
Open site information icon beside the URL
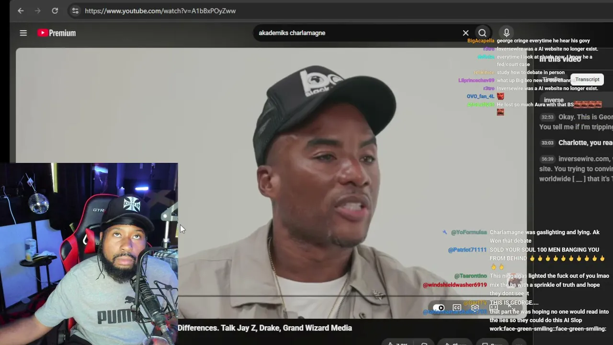coord(75,11)
